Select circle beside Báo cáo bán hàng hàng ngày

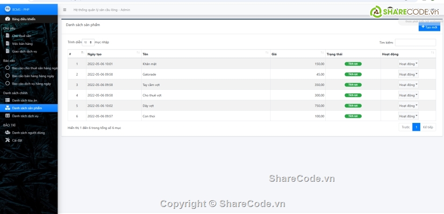[7, 76]
